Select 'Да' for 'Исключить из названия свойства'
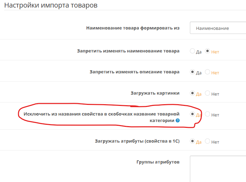 [192, 114]
